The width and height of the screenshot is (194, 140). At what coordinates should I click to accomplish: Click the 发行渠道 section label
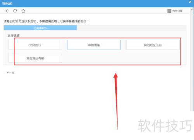click(14, 36)
